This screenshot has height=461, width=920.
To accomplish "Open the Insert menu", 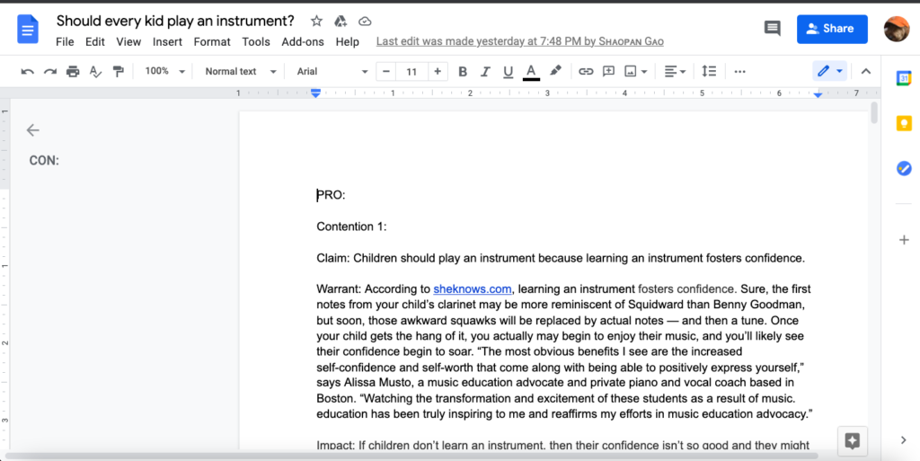I will pos(167,41).
